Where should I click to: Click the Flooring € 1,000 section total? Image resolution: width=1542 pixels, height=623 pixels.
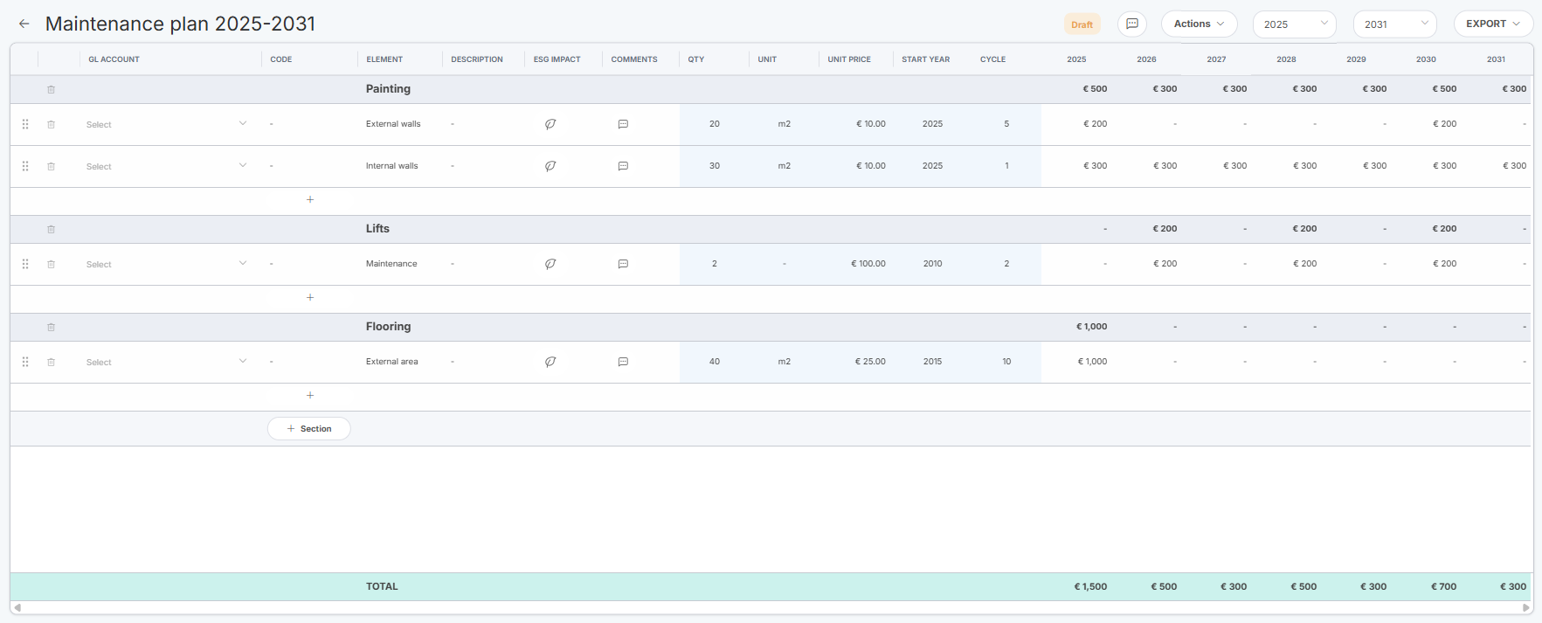tap(1091, 327)
